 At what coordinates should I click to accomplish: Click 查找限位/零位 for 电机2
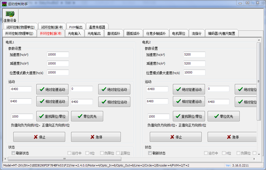click(189, 116)
